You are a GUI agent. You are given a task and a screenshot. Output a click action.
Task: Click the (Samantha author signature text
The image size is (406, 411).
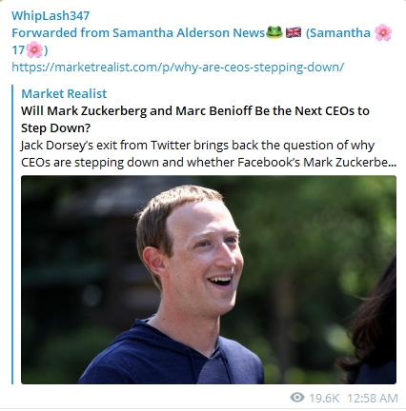[x=338, y=32]
